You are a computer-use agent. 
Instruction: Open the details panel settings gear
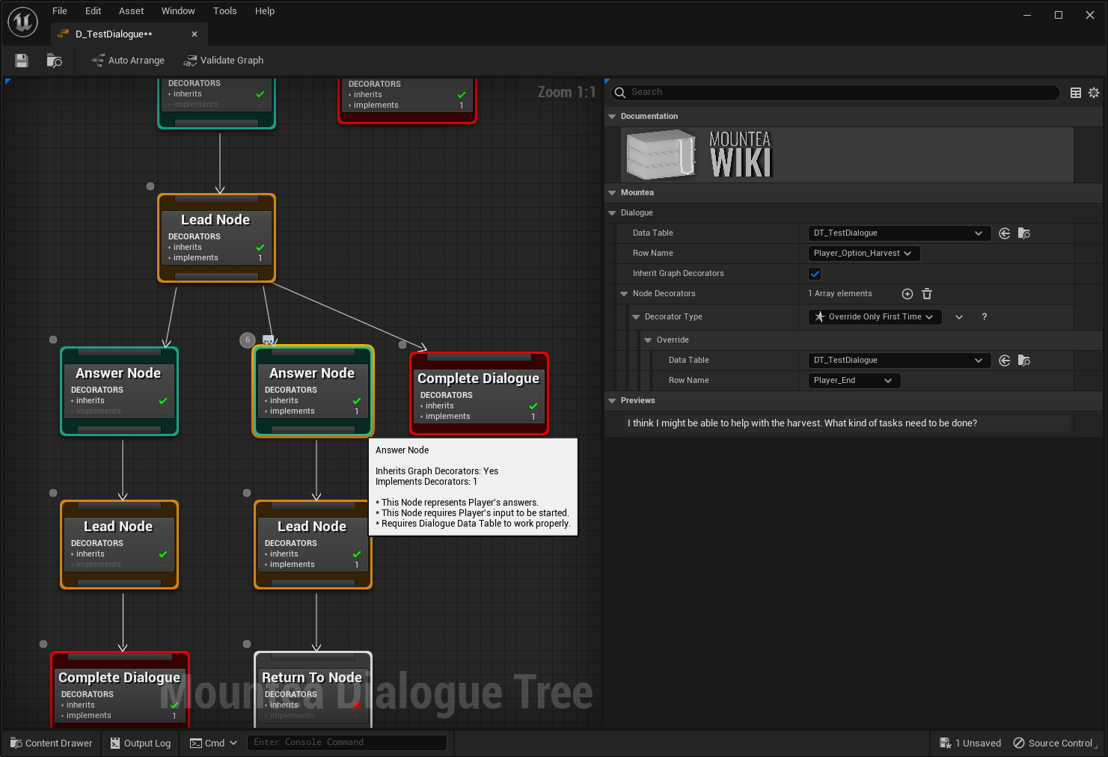tap(1094, 93)
